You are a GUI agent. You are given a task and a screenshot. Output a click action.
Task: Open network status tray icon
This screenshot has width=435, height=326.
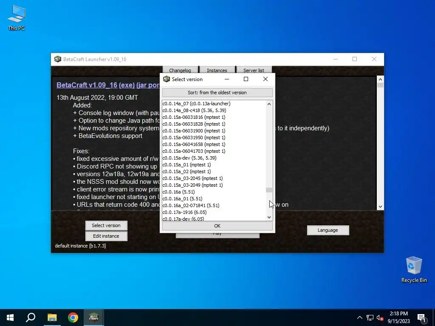(370, 318)
